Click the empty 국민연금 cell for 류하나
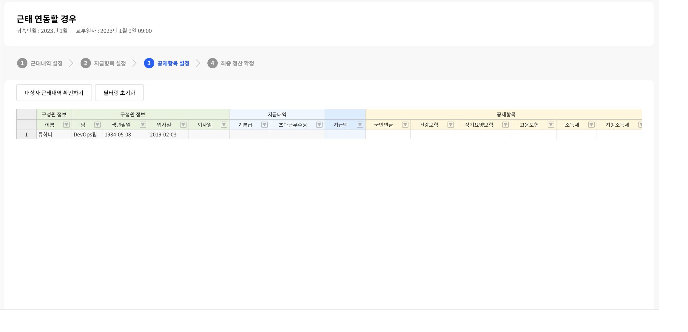 click(388, 135)
